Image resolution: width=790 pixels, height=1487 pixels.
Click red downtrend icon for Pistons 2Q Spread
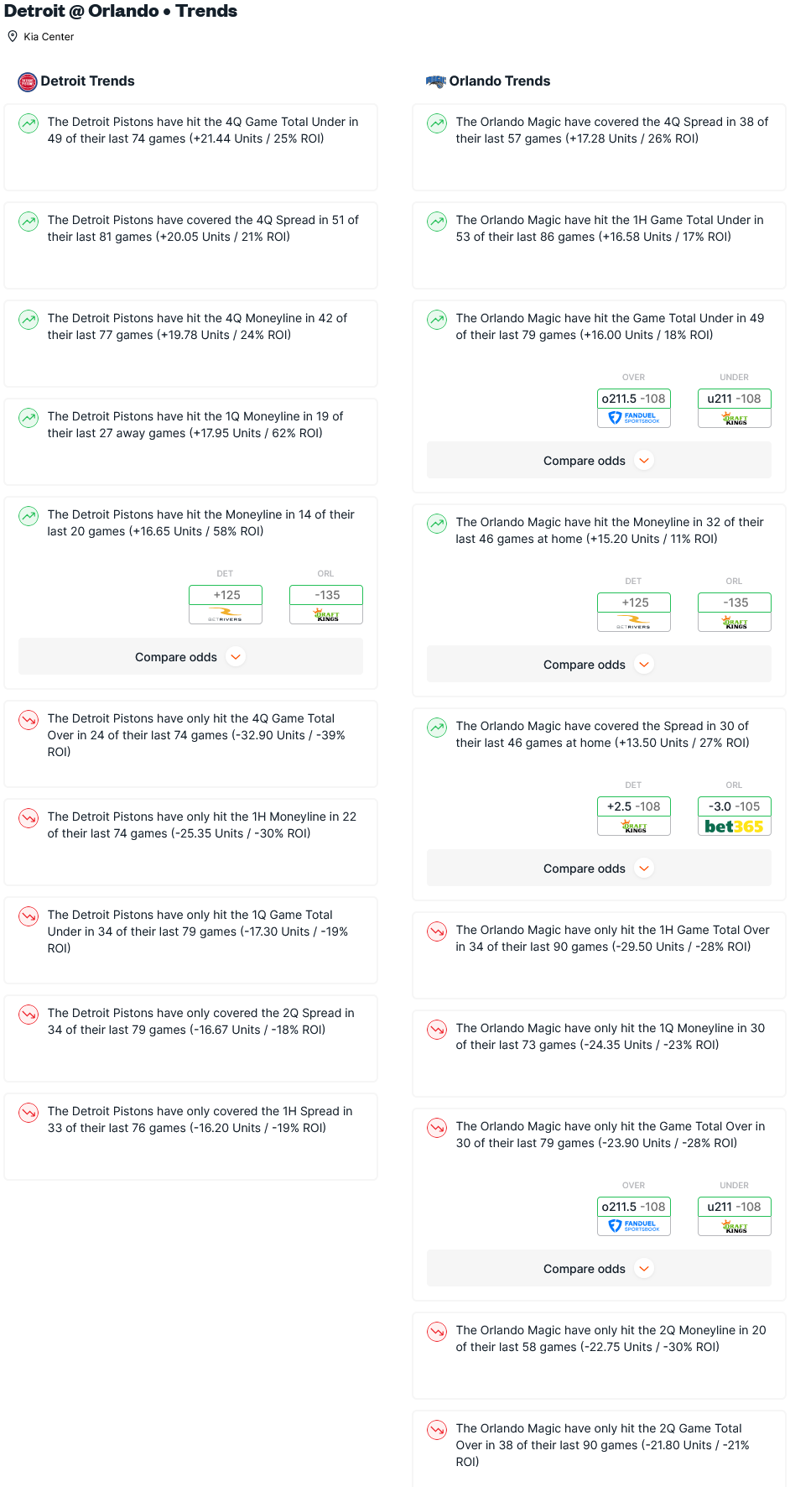(29, 1015)
